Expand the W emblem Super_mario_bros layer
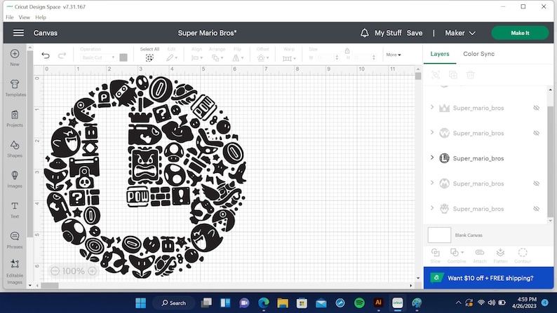 (432, 132)
